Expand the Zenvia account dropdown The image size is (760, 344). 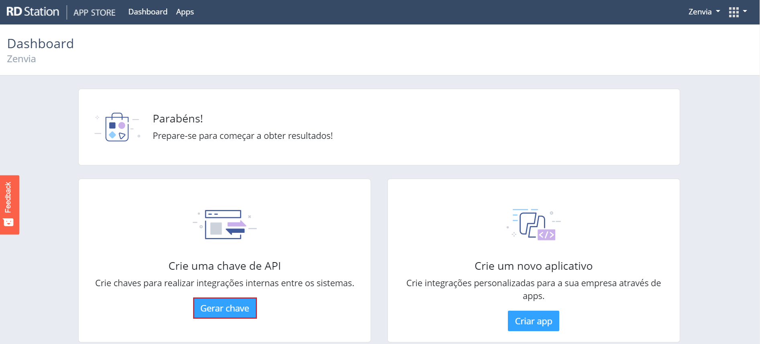[704, 12]
